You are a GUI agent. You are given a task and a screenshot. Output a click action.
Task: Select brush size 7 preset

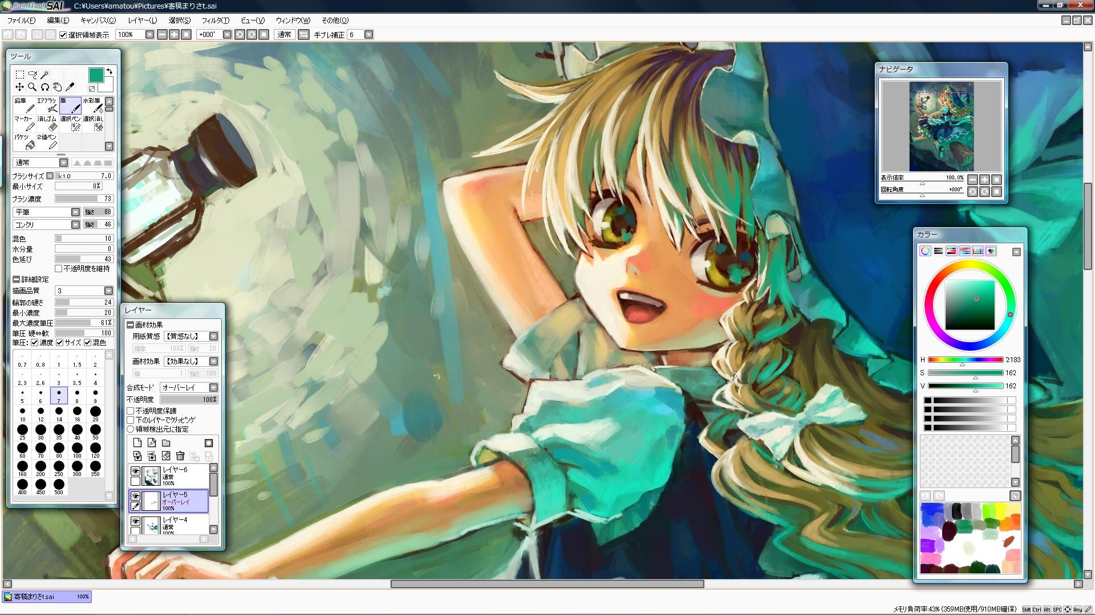[x=59, y=395]
